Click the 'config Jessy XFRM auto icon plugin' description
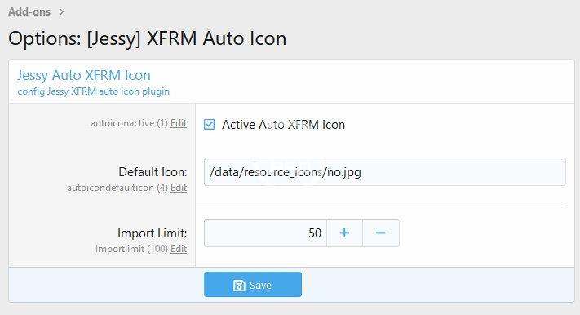Image resolution: width=580 pixels, height=315 pixels. coord(94,91)
